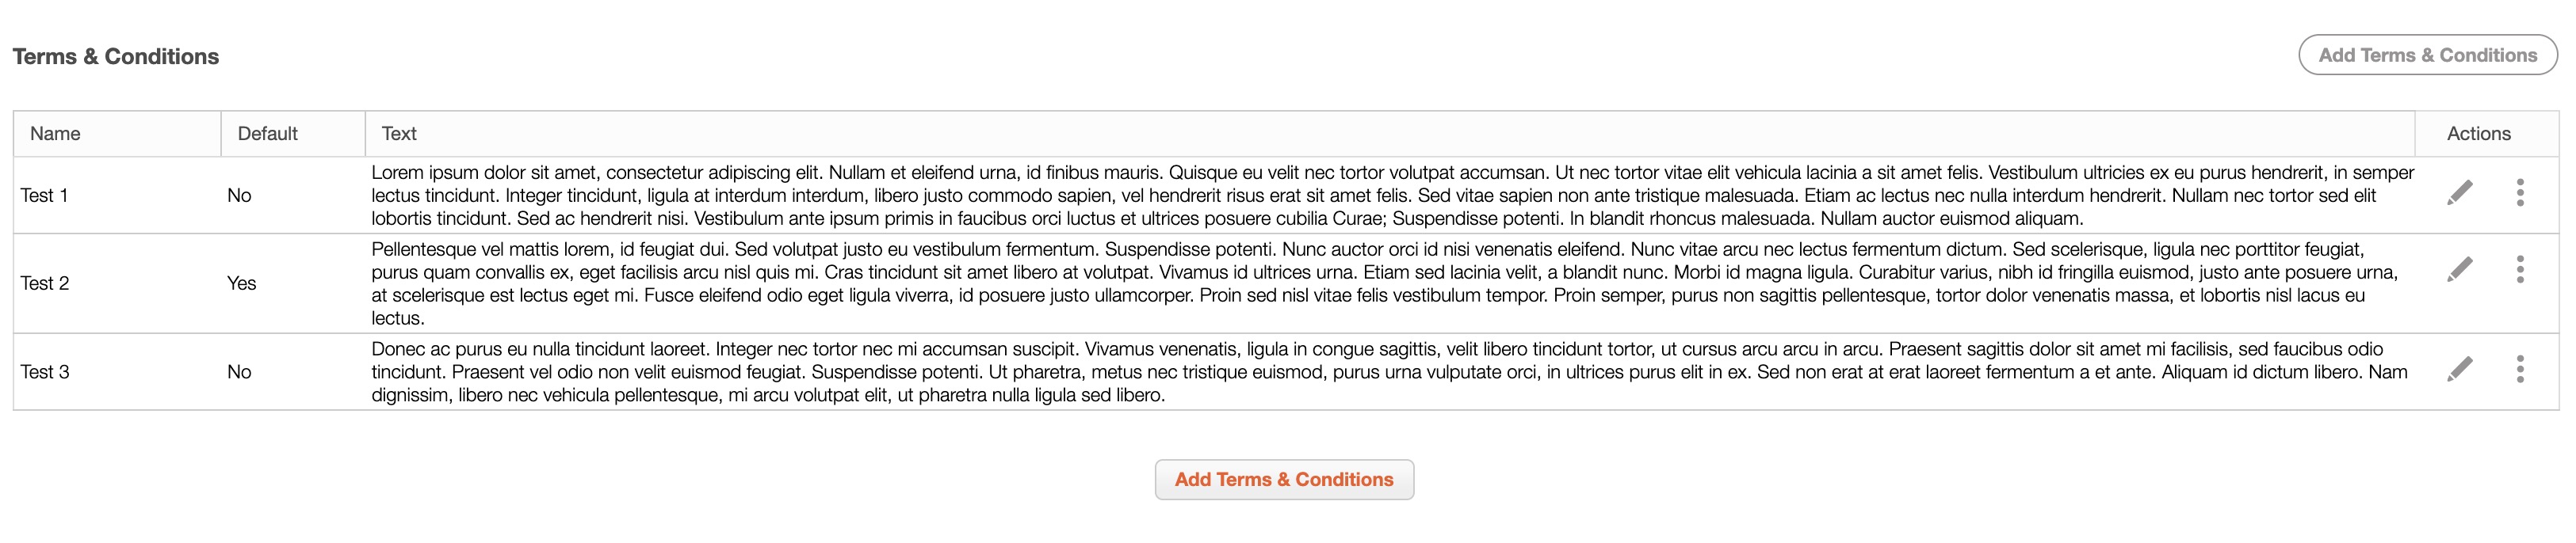Select the Test 3 name cell
2576x543 pixels.
[45, 372]
